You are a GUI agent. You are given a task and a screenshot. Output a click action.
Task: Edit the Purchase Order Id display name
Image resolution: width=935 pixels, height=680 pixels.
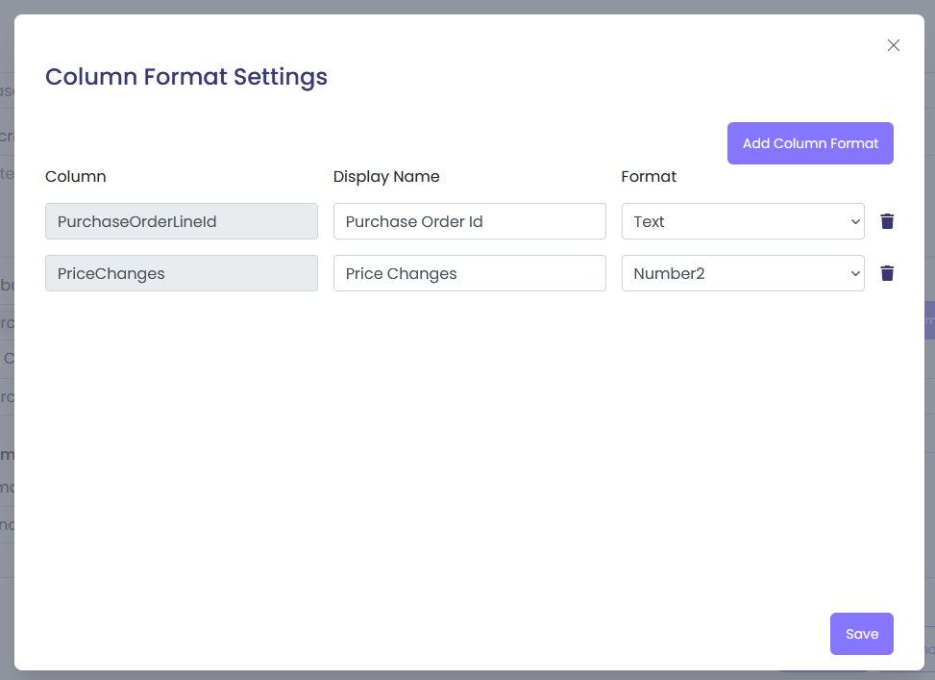469,221
